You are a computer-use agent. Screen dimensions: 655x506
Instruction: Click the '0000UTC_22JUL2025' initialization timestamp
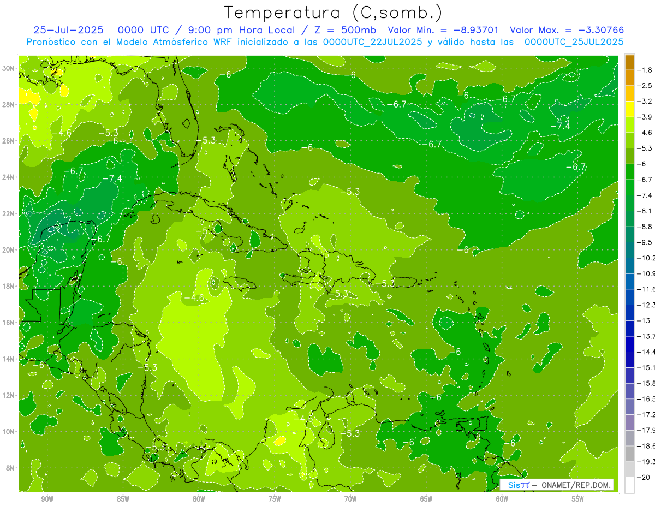tap(372, 42)
